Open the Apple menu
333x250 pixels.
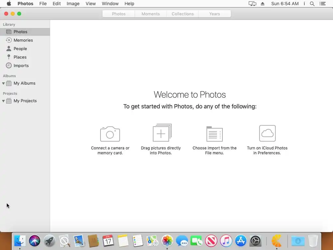click(x=9, y=3)
